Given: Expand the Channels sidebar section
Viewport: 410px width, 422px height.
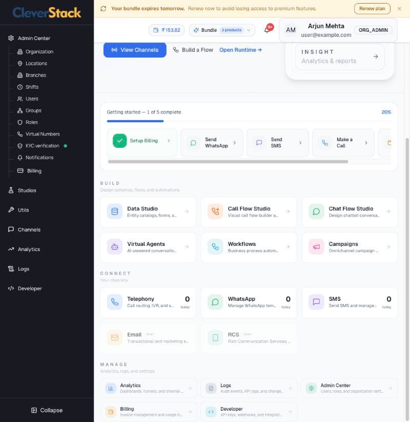Looking at the screenshot, I should tap(47, 230).
